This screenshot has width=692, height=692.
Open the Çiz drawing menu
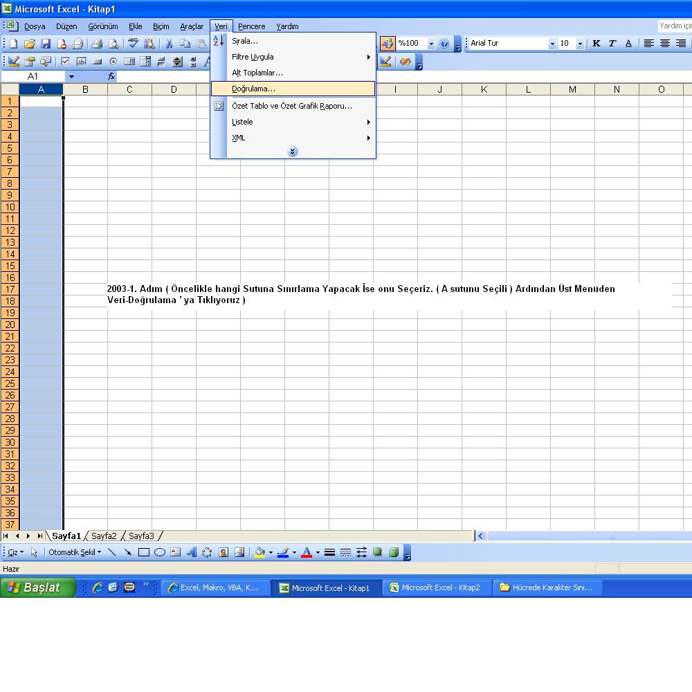pos(15,552)
